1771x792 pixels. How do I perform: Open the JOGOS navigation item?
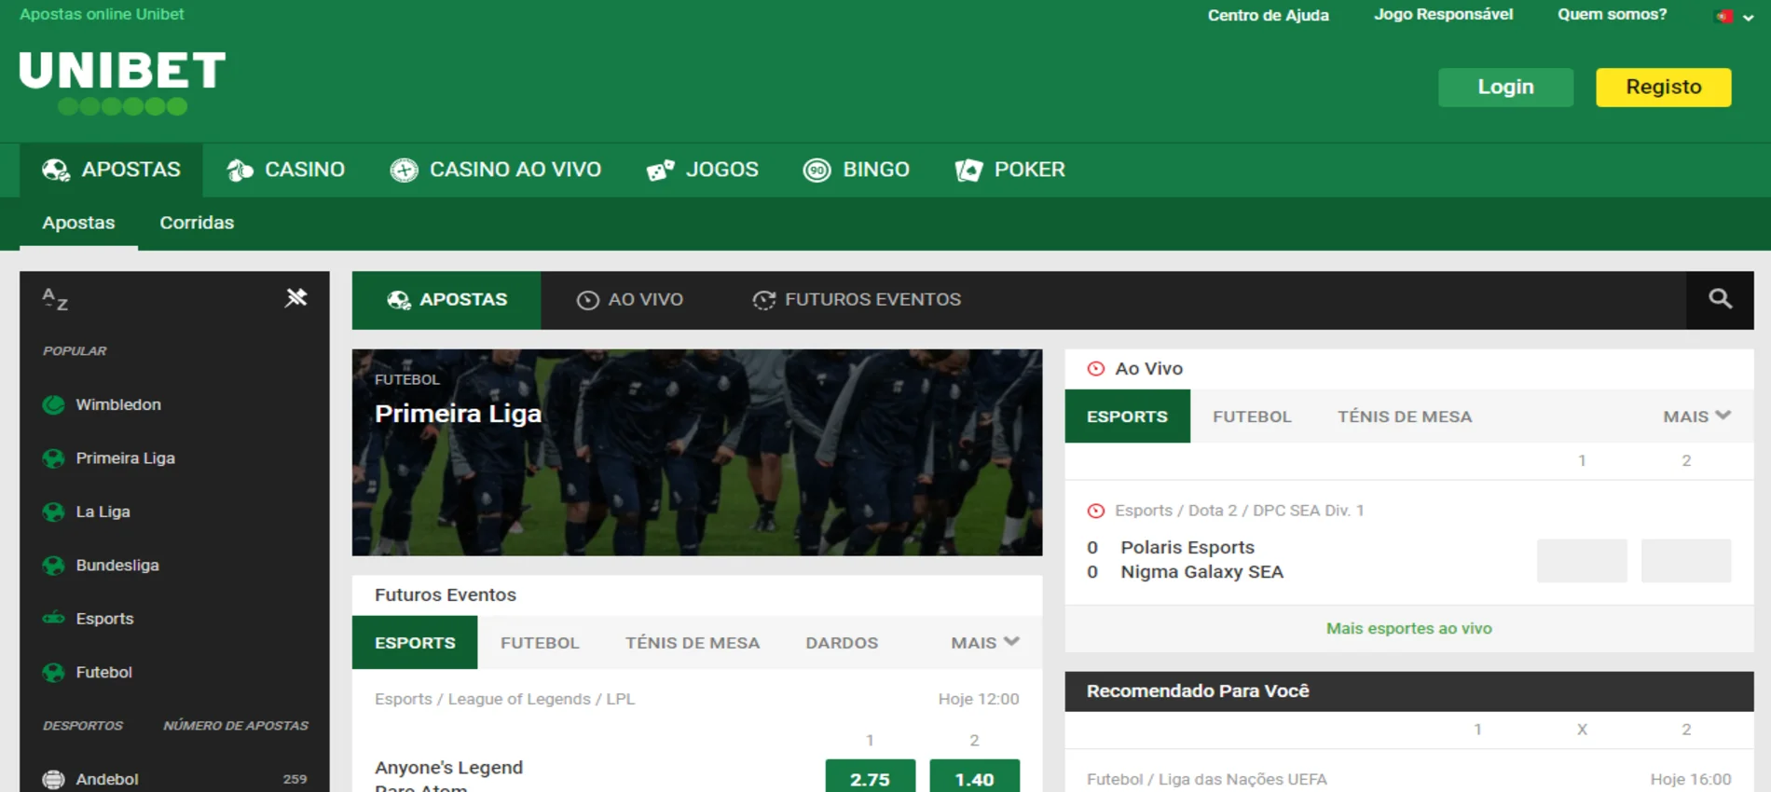[x=702, y=170]
